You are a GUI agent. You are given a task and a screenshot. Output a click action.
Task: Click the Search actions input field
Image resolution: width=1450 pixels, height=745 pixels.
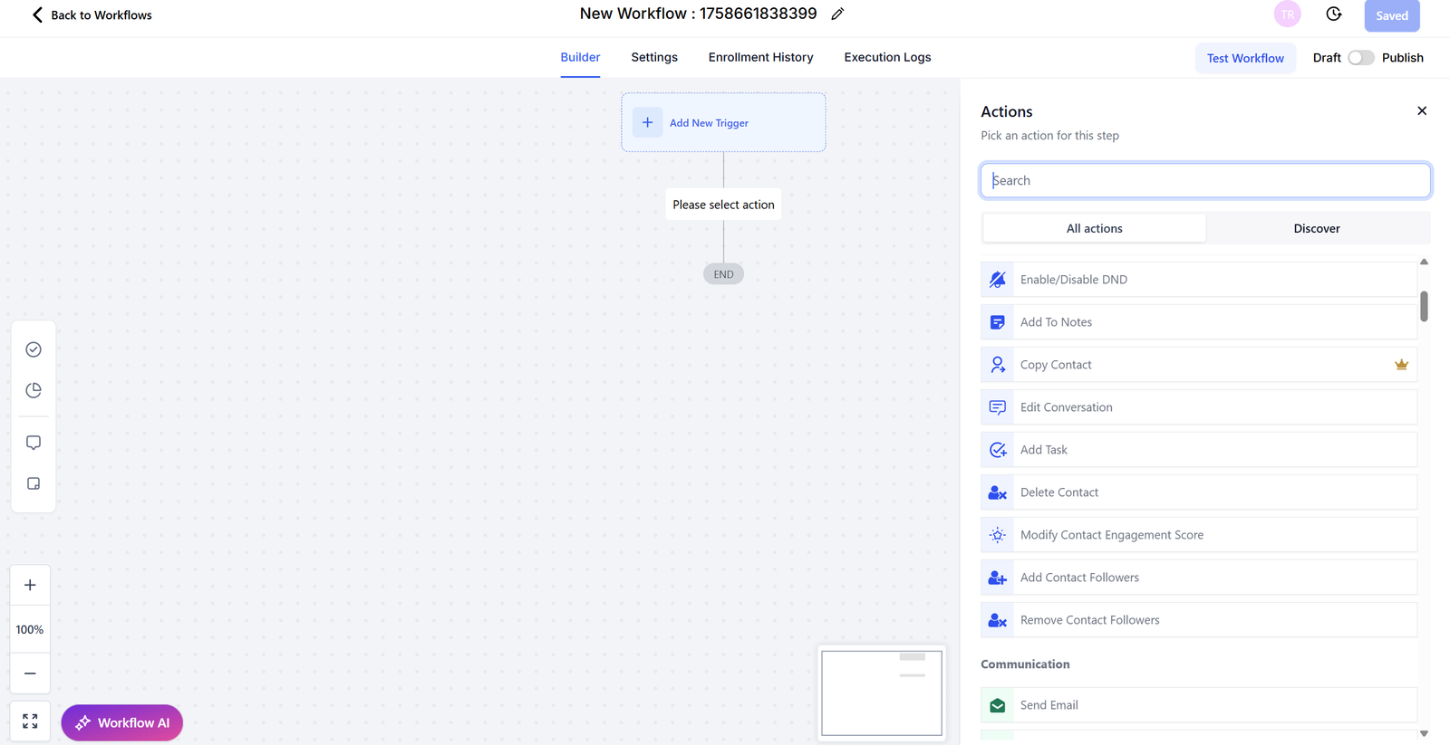coord(1205,180)
